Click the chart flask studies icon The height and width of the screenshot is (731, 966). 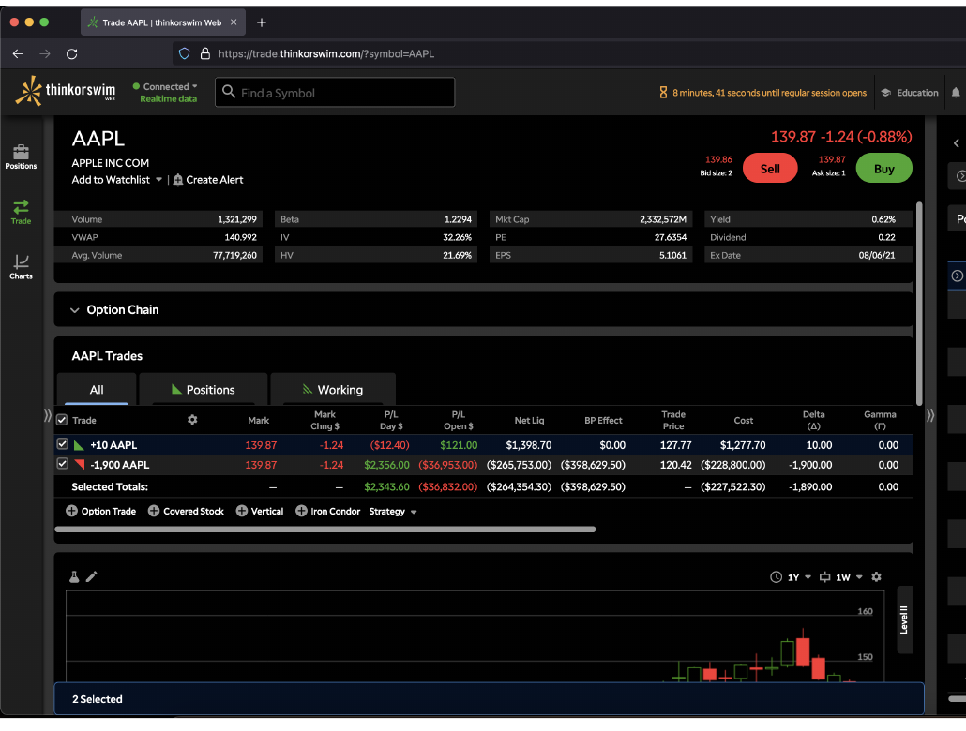[74, 576]
